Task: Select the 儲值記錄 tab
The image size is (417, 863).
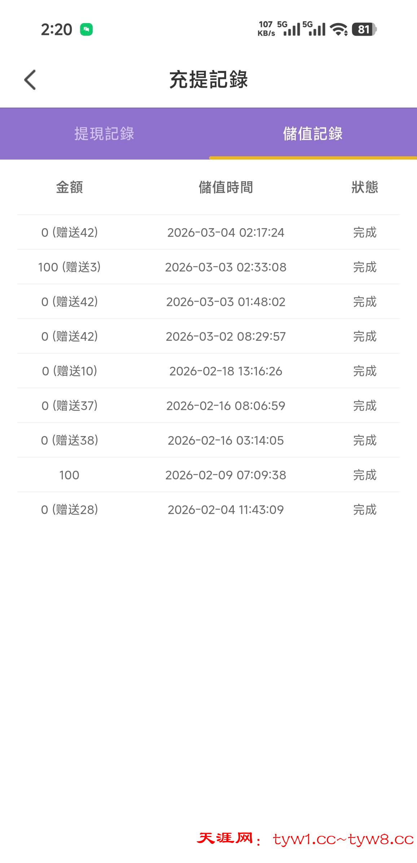Action: pos(313,134)
